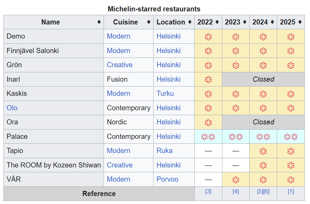Viewport: 310px width, 204px height.
Task: Sort the 2023 column
Action: click(244, 22)
